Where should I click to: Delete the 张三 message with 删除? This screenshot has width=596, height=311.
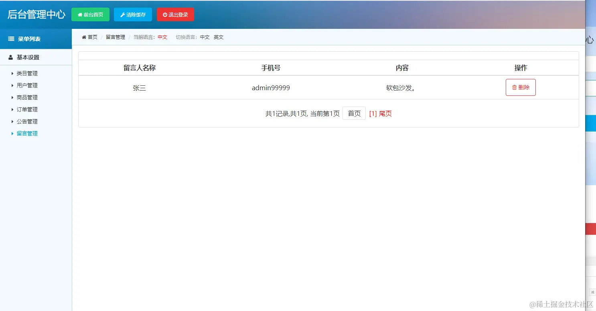[x=521, y=87]
